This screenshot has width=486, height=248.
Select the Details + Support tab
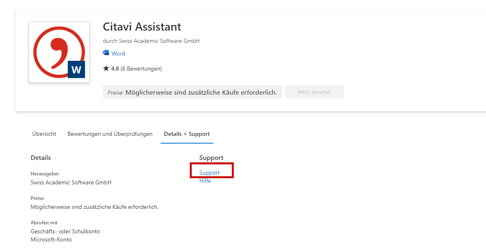[x=187, y=134]
